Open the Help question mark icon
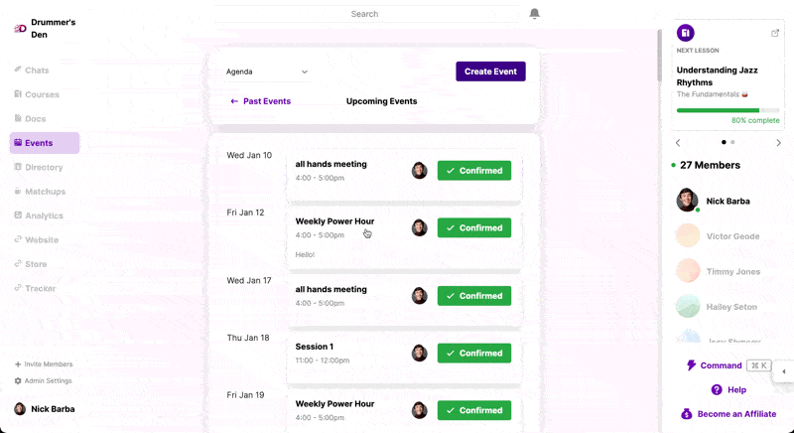The width and height of the screenshot is (794, 433). click(x=717, y=389)
